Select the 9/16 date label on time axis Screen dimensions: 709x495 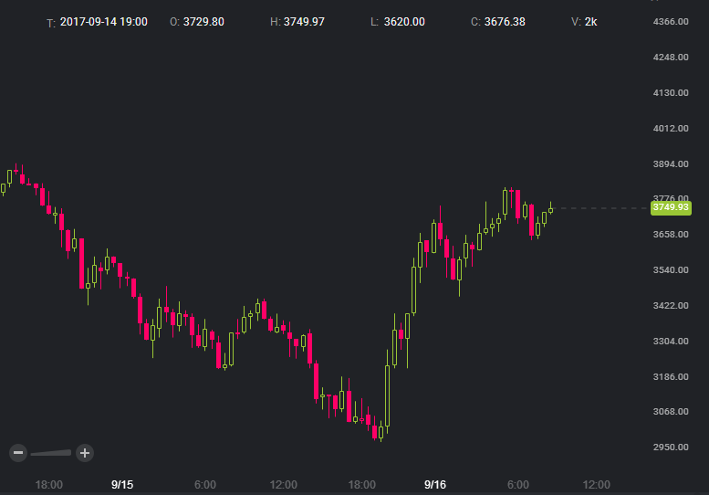(x=435, y=484)
